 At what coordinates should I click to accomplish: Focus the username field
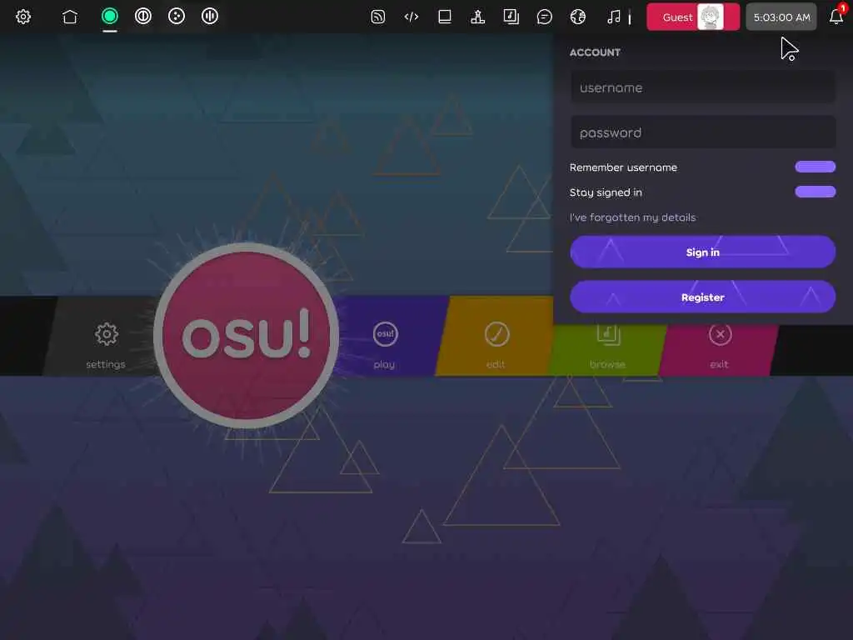[703, 87]
